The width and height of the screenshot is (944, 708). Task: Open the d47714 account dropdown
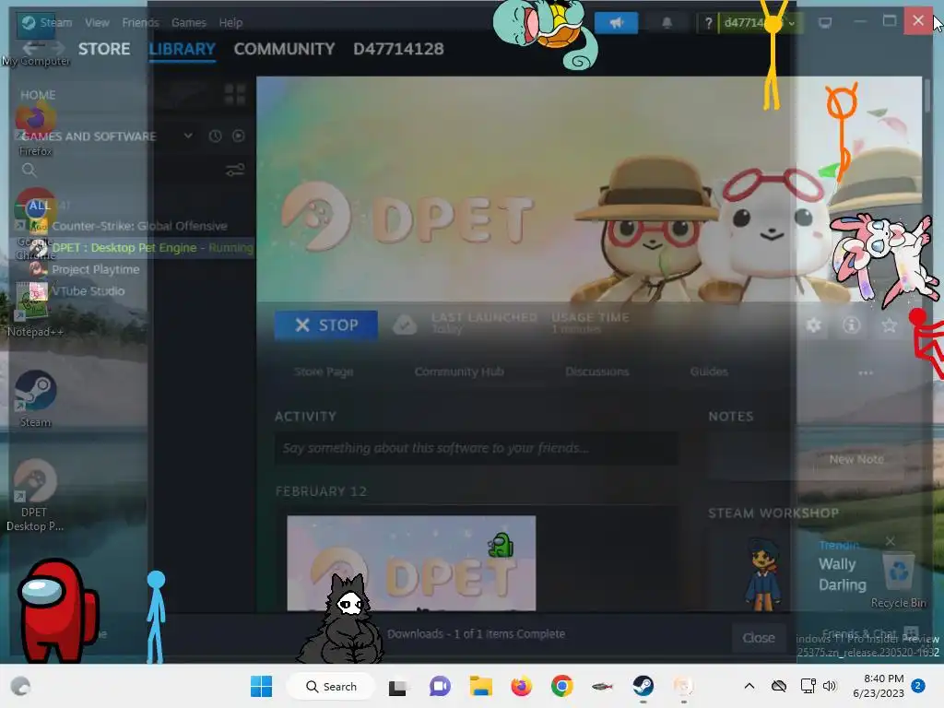tap(761, 23)
